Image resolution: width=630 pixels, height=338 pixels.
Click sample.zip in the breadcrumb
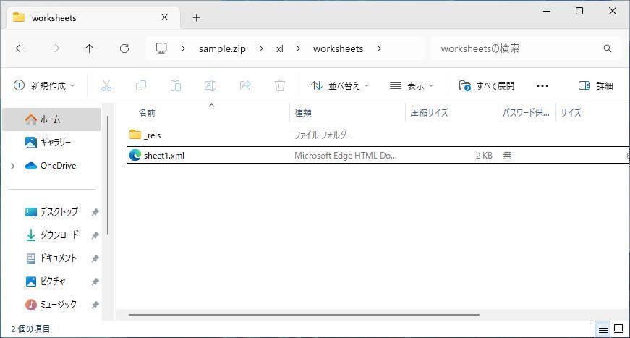point(222,48)
